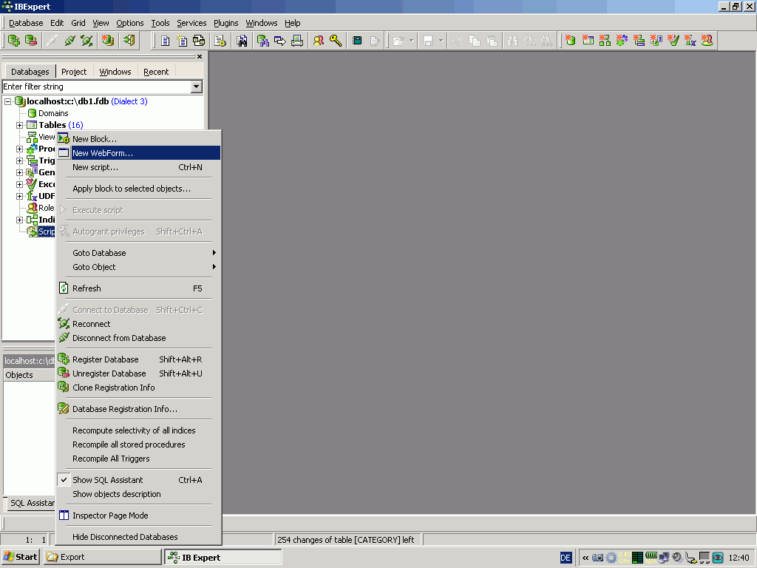
Task: Open a New SQL Editor from the toolbar
Action: pos(182,41)
